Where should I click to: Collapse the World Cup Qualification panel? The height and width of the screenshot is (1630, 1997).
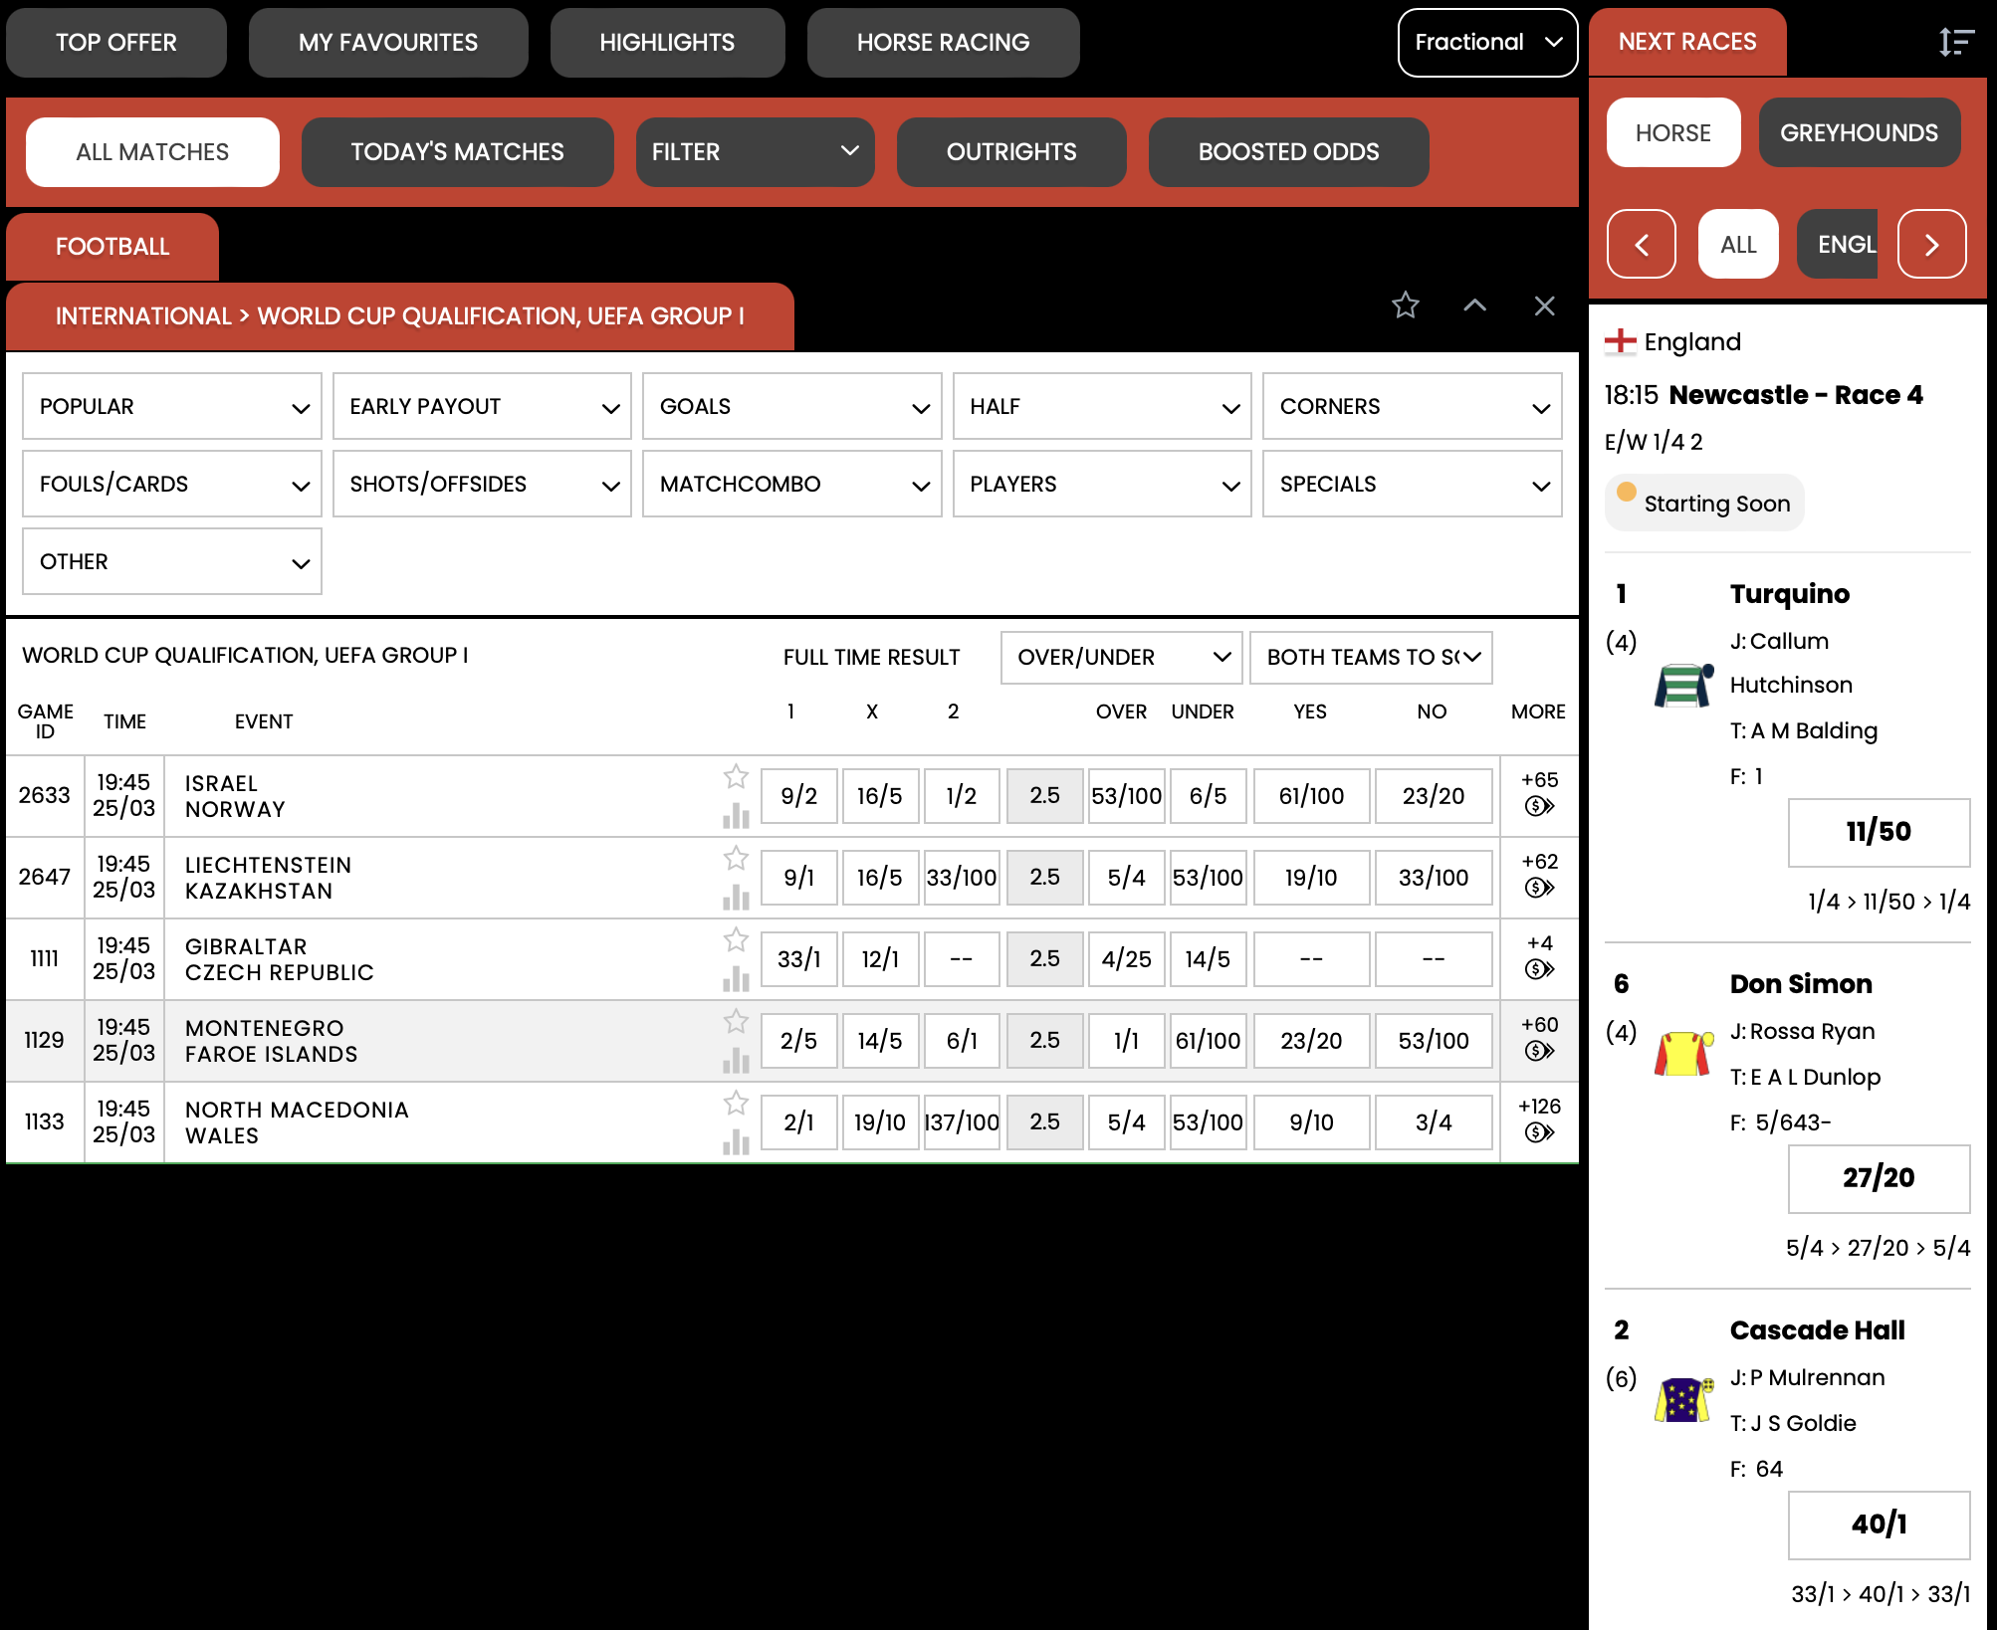(x=1474, y=306)
